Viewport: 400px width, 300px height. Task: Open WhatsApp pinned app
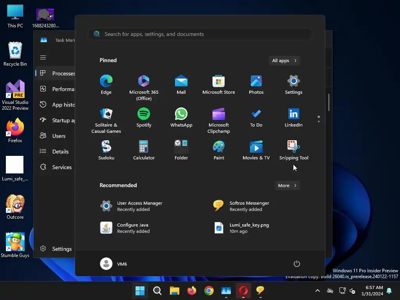pos(181,118)
